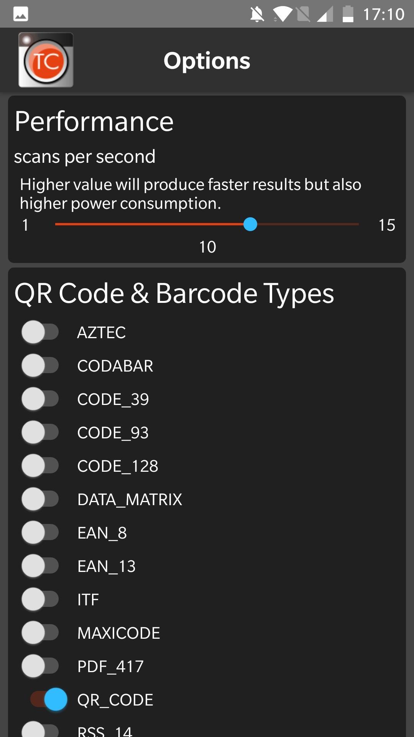Tap the muted notifications bell icon

pos(257,15)
